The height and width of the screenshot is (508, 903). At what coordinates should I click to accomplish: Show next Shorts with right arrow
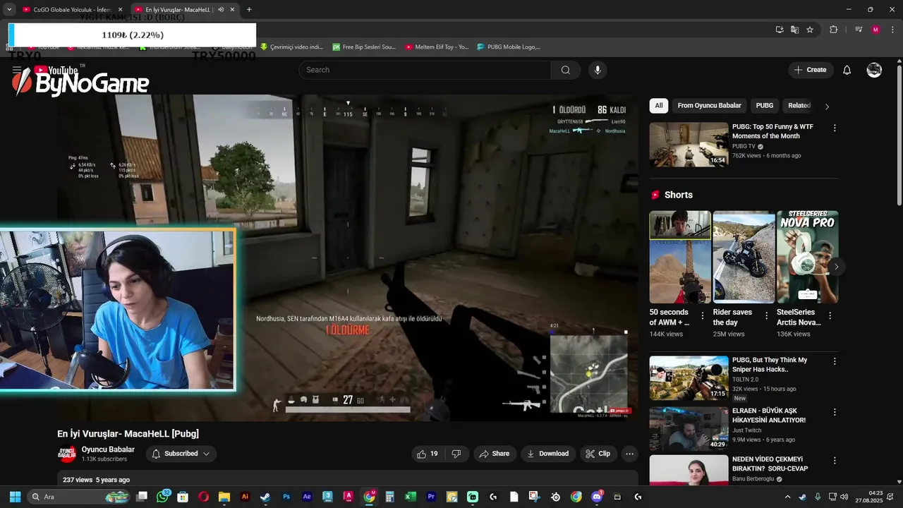[836, 267]
